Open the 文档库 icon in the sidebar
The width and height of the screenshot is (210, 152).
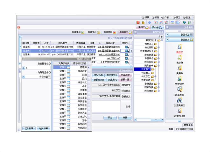[180, 48]
